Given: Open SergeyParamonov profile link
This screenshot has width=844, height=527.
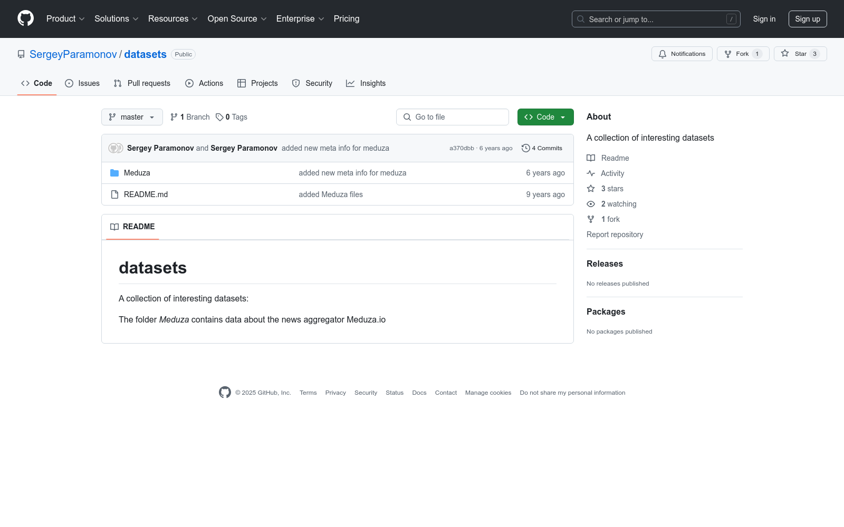Looking at the screenshot, I should pyautogui.click(x=73, y=54).
